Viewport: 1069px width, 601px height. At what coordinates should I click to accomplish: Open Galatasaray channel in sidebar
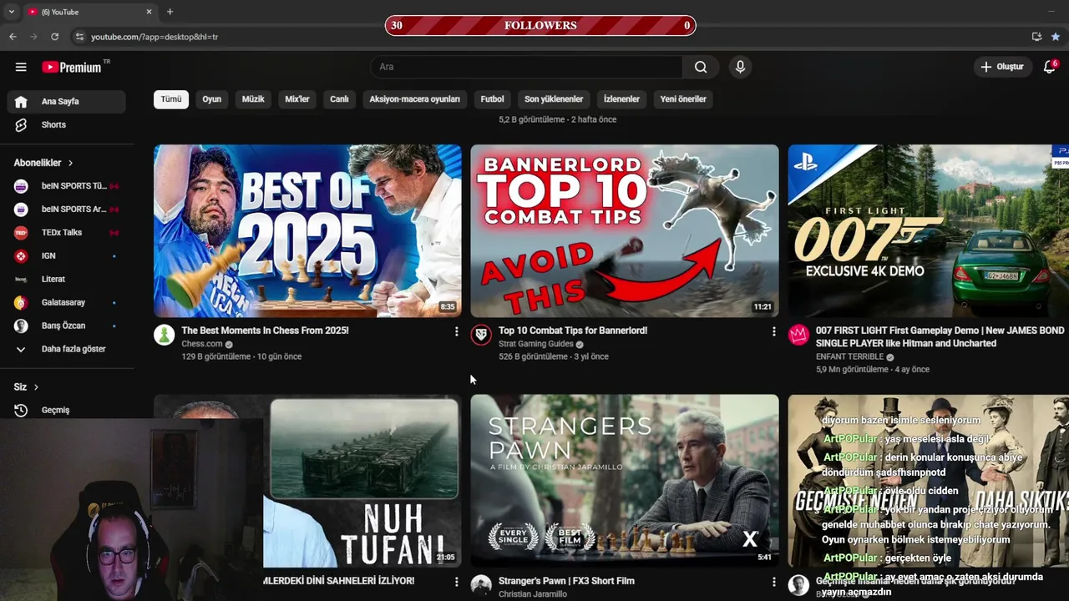(x=67, y=303)
